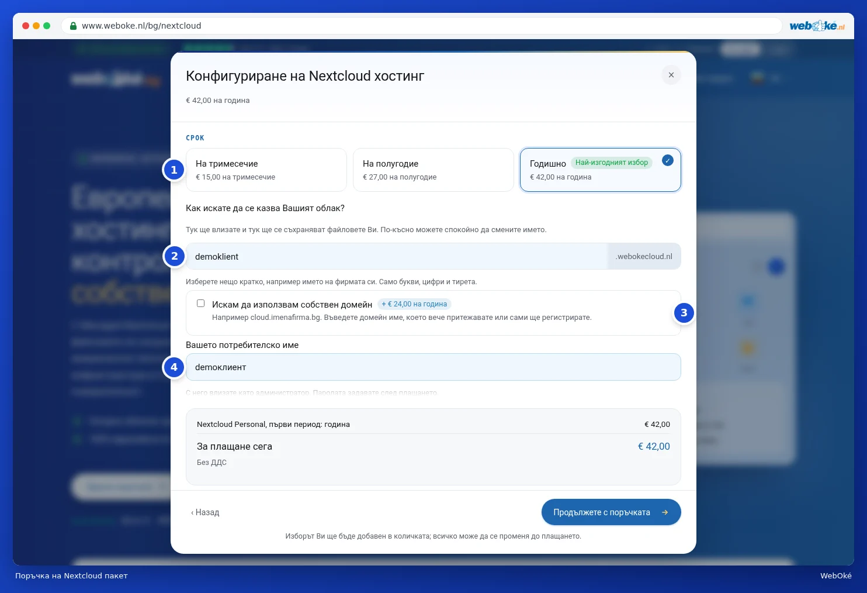Select the yearly billing option

pos(601,170)
